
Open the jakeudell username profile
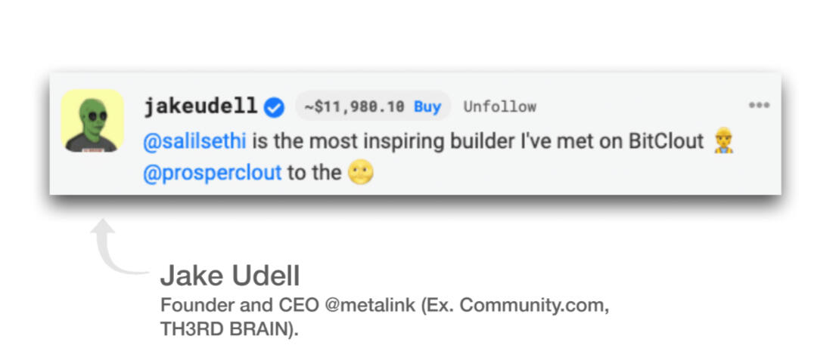200,107
